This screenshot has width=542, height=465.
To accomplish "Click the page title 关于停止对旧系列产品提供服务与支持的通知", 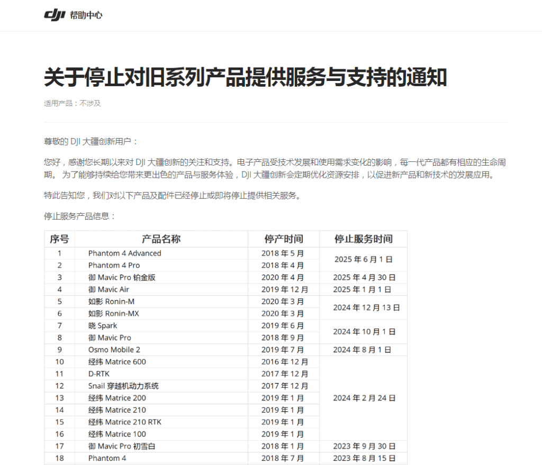I will (246, 77).
